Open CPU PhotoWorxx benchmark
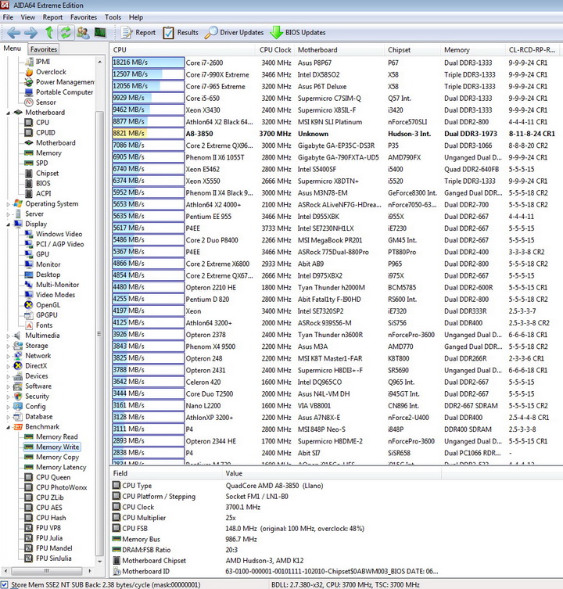Screen dimensions: 563x589 [x=61, y=487]
